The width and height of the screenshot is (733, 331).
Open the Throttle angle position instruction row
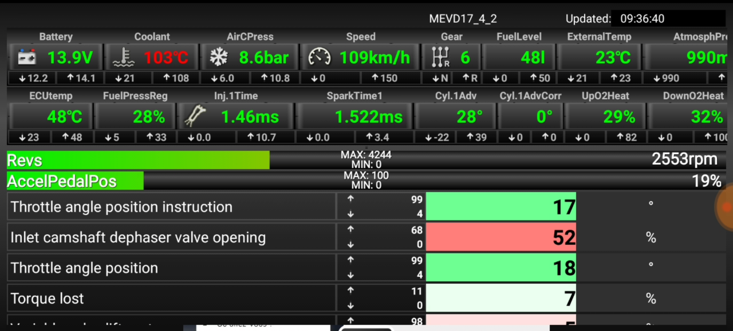[x=171, y=207]
